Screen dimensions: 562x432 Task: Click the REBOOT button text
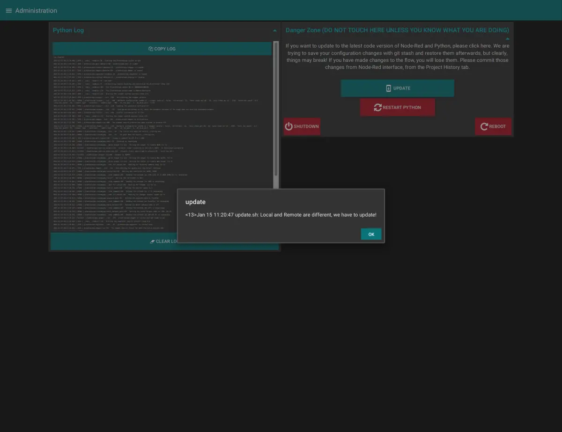coord(497,126)
